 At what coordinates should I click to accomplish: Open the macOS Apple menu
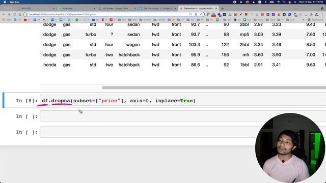point(5,2)
